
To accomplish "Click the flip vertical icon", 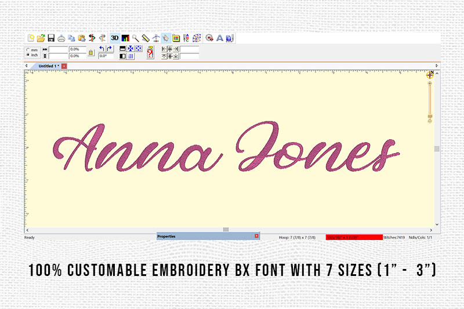I will click(x=123, y=49).
